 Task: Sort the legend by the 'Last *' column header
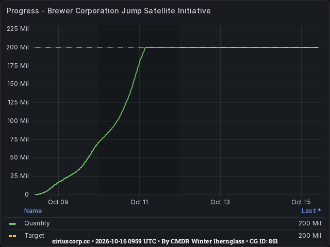click(x=311, y=210)
